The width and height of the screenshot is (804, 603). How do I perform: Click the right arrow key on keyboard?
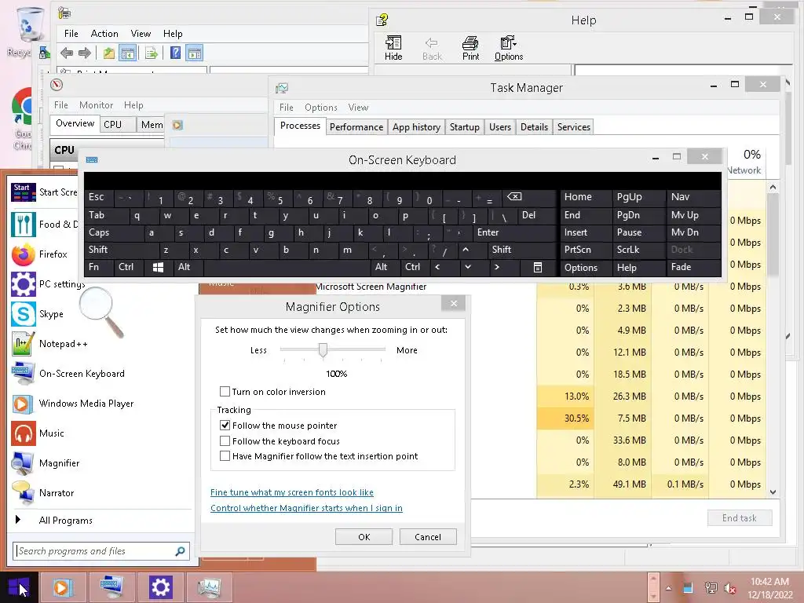click(496, 267)
